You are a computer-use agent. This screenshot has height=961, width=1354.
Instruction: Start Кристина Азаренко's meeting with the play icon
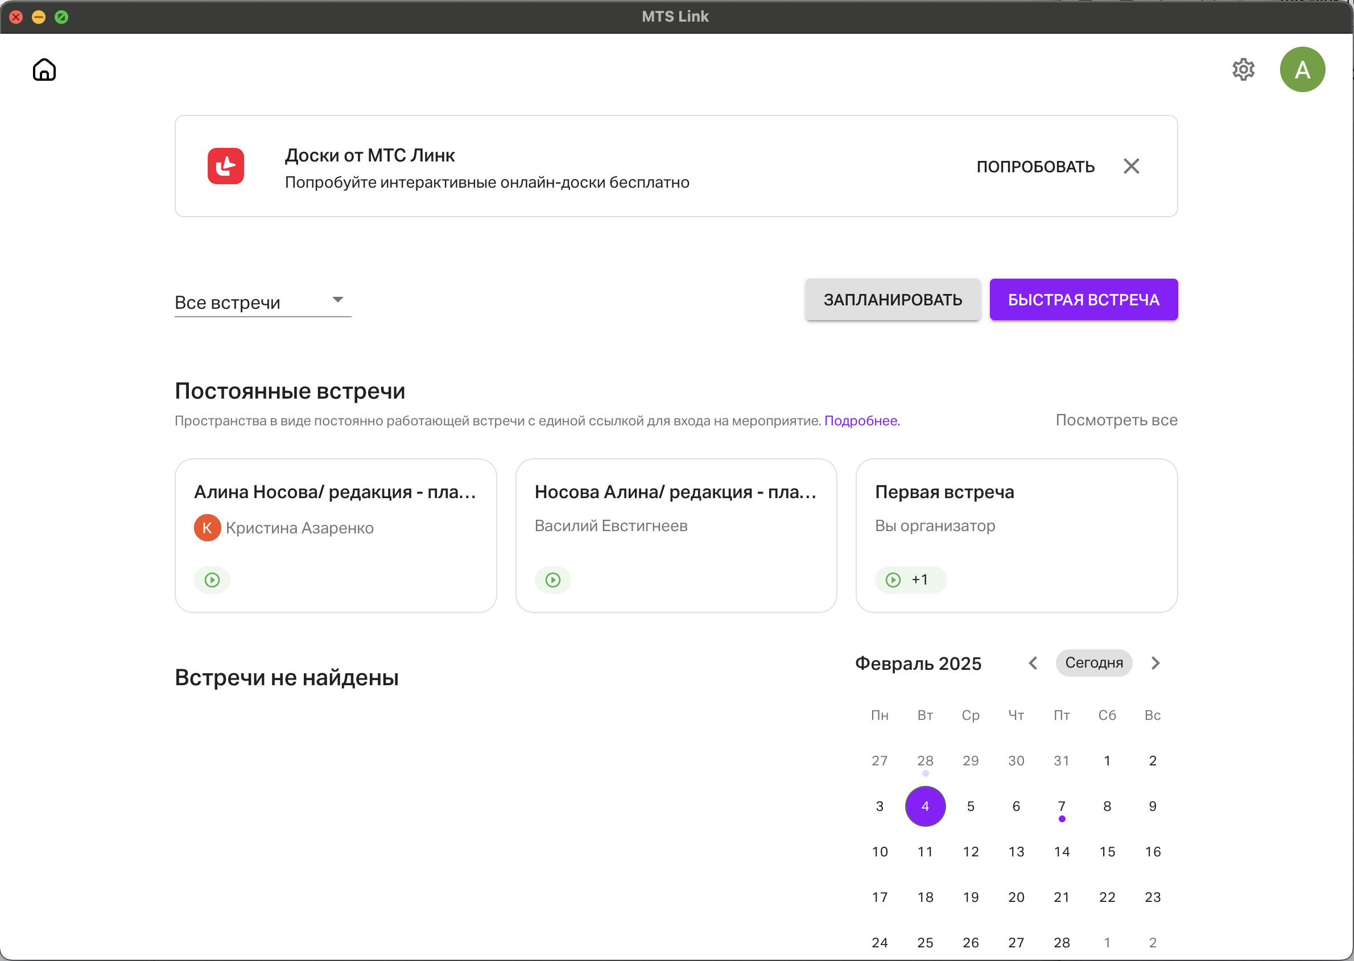pos(212,580)
